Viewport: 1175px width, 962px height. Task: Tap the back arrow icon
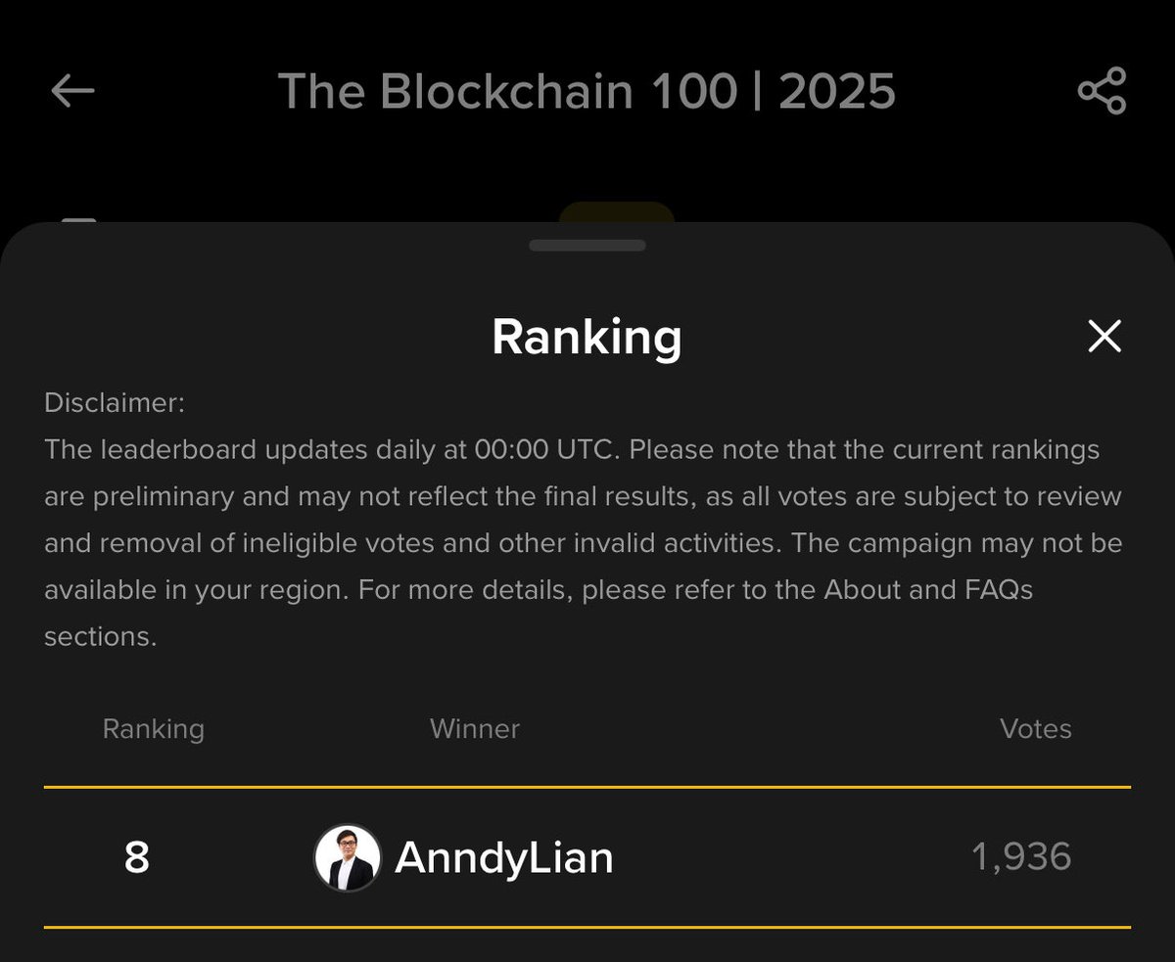(x=72, y=91)
